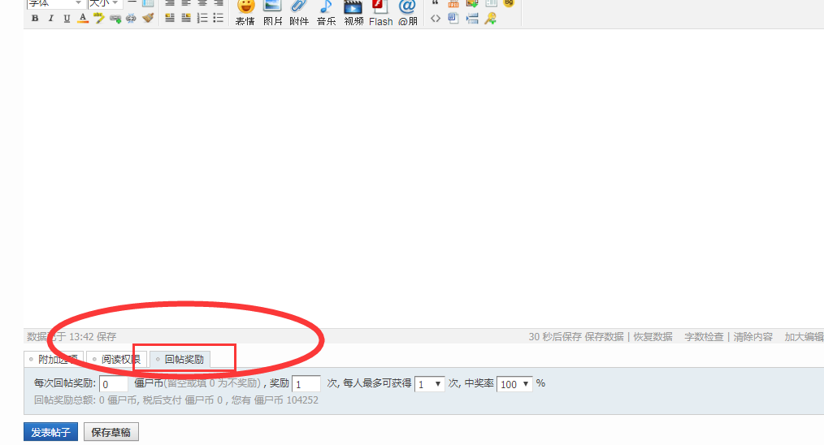Insert a quote block
Image resolution: width=824 pixels, height=445 pixels.
pos(435,2)
